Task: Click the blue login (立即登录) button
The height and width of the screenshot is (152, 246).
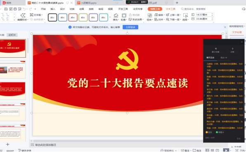Action: coord(130,27)
